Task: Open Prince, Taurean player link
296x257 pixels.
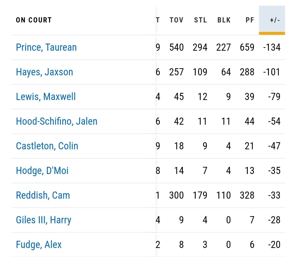Action: pos(46,47)
